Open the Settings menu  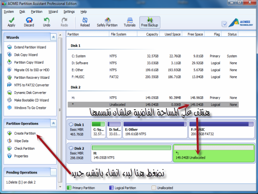[69, 12]
